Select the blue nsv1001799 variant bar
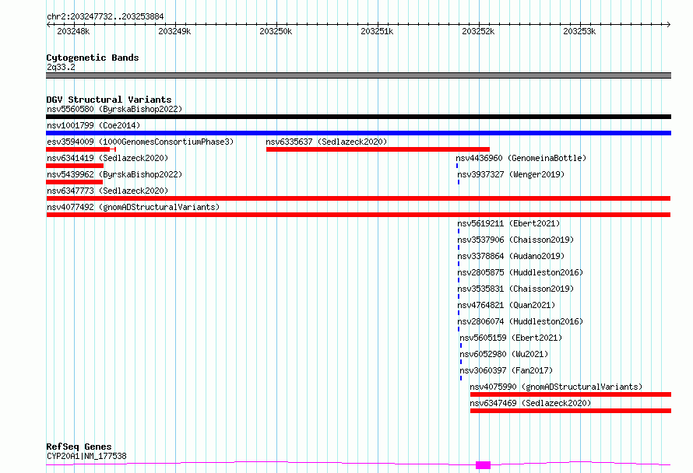The height and width of the screenshot is (473, 693). 358,133
